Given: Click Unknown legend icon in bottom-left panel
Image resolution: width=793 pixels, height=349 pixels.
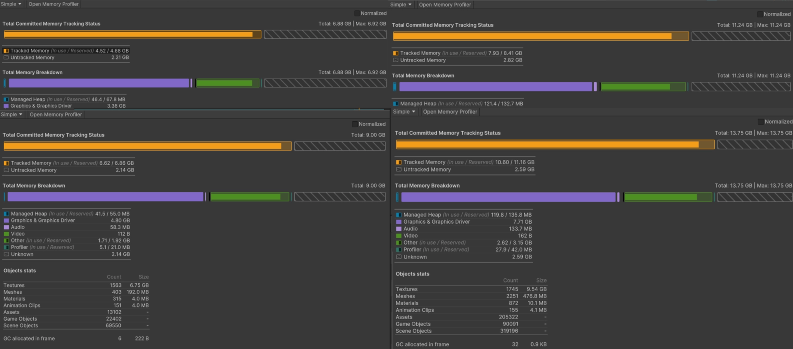Looking at the screenshot, I should click(6, 254).
